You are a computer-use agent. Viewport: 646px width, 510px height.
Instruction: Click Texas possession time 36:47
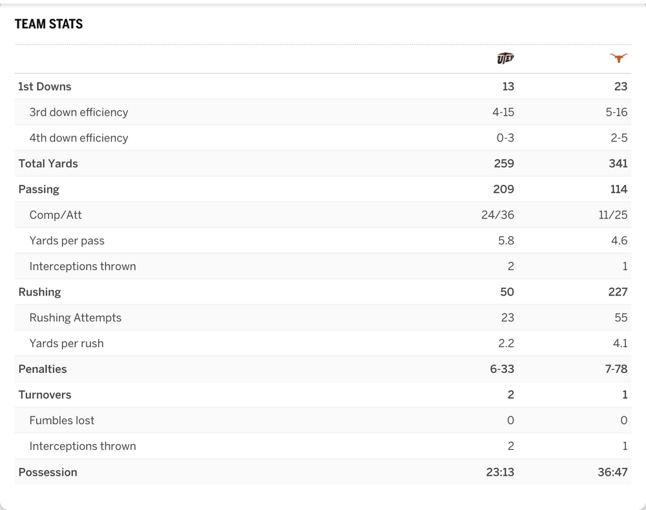point(612,473)
